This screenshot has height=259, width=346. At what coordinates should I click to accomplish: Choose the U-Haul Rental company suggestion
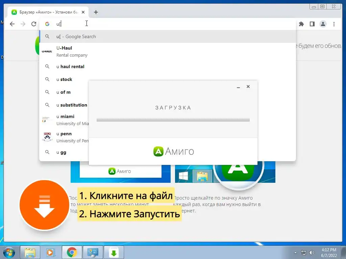point(168,51)
